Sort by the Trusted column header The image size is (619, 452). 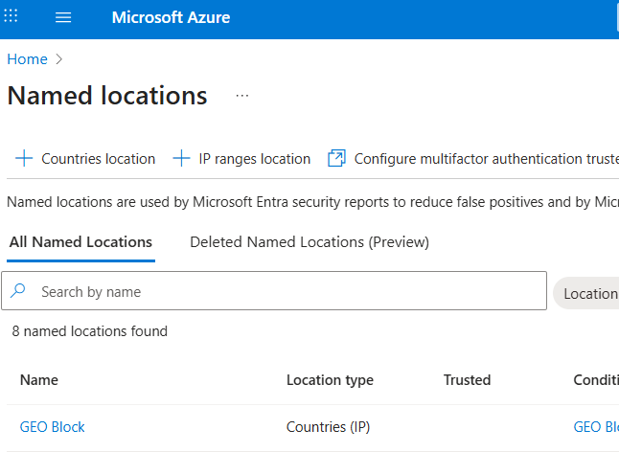(x=467, y=380)
